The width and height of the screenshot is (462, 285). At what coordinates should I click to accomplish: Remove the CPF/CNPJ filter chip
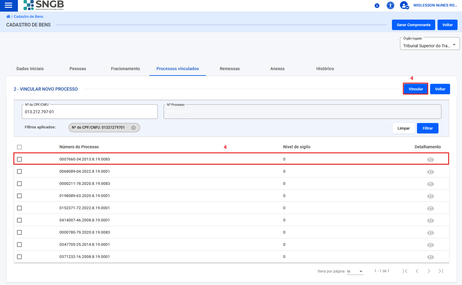134,127
